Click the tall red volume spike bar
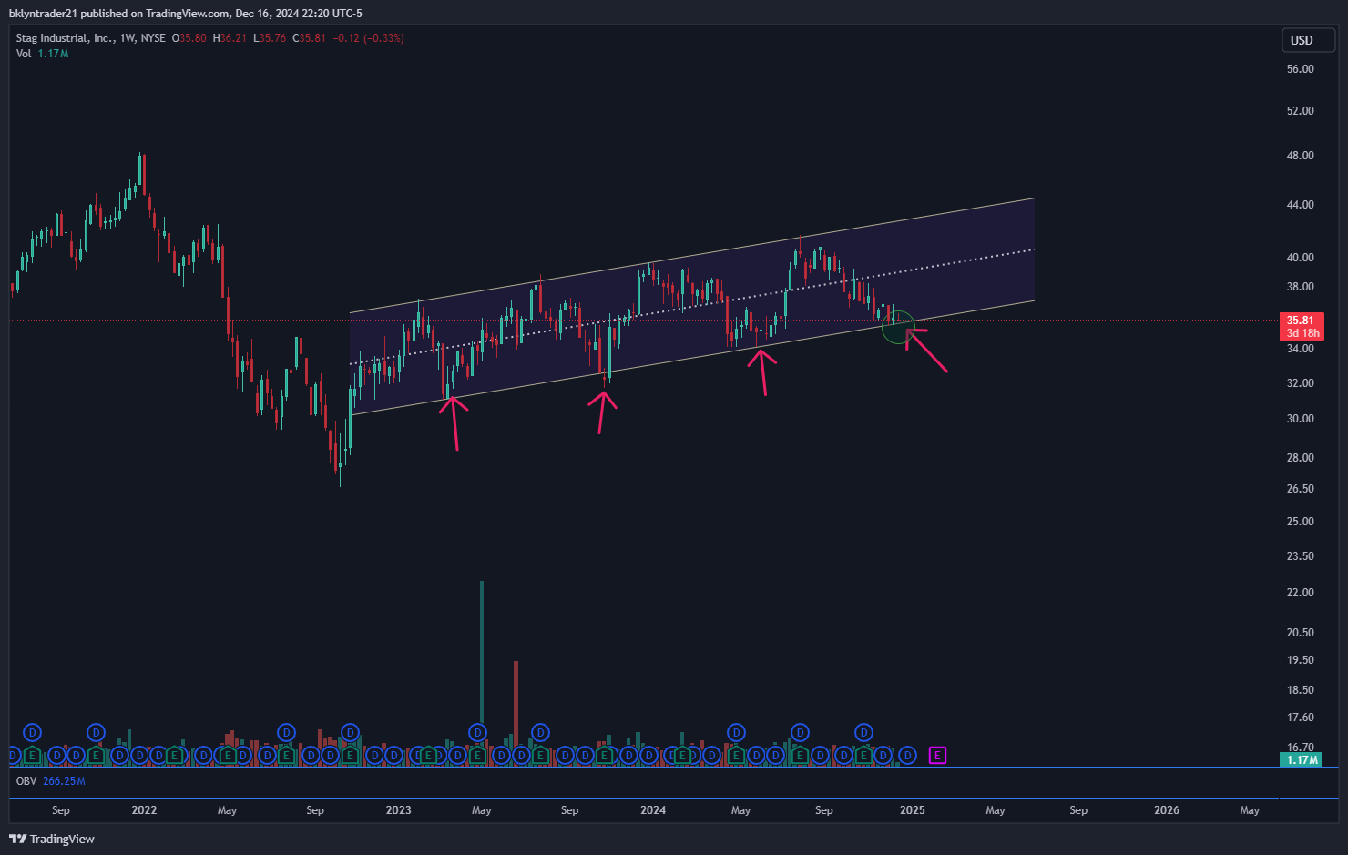 (x=516, y=712)
